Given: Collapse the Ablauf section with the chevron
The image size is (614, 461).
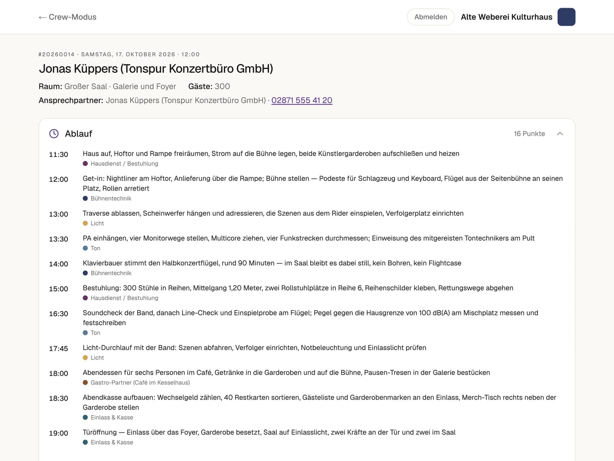Looking at the screenshot, I should coord(560,134).
